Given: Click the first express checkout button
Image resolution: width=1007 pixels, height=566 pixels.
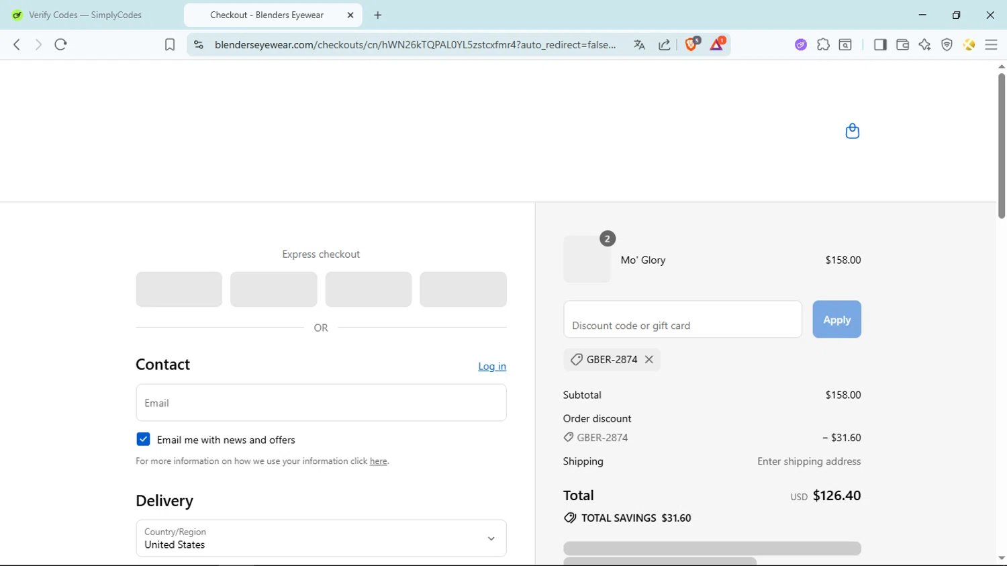Looking at the screenshot, I should click(179, 289).
